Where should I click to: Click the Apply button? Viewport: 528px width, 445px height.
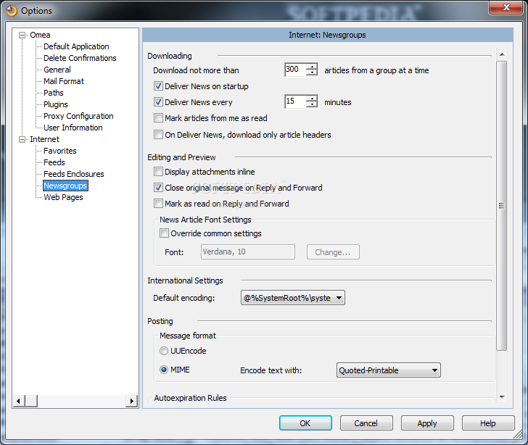[x=427, y=423]
